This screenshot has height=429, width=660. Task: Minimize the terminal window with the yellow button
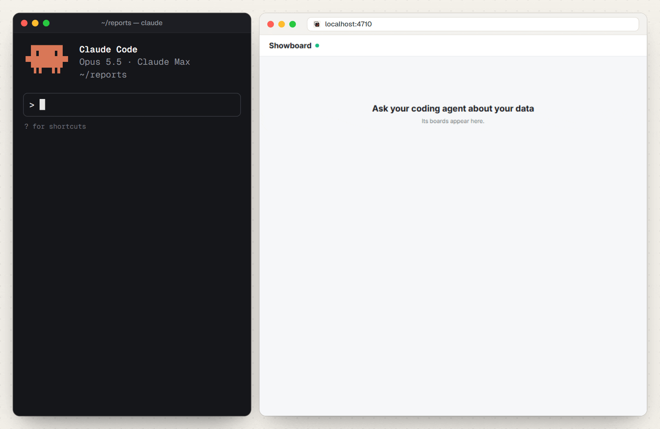click(x=35, y=23)
